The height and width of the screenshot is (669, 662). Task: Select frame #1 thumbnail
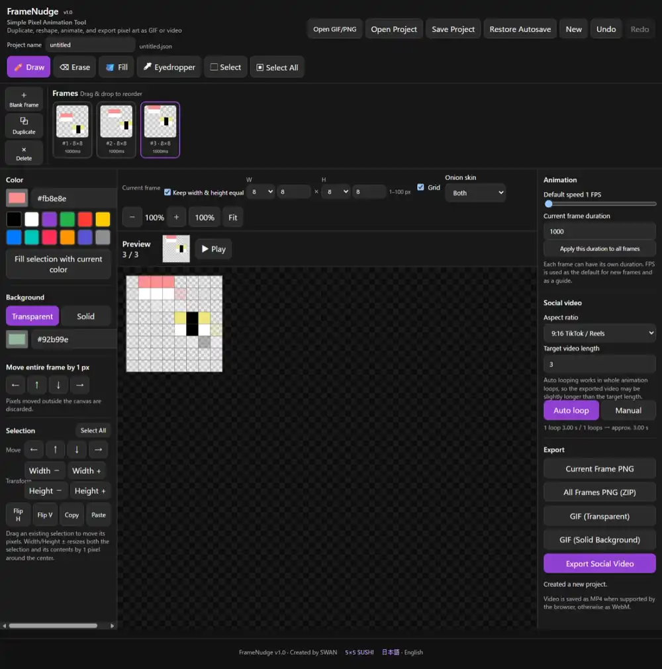point(72,130)
